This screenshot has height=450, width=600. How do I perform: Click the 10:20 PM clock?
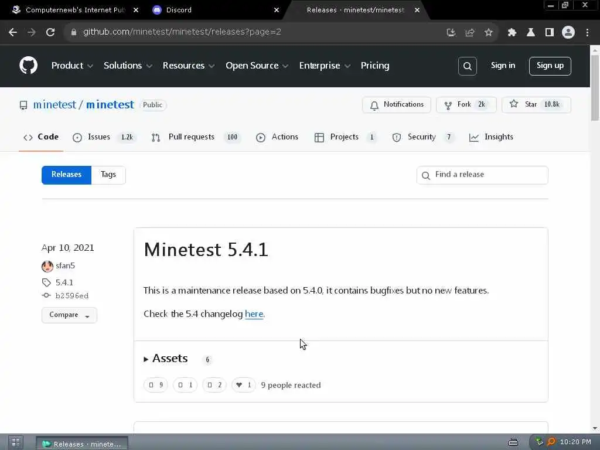[575, 442]
